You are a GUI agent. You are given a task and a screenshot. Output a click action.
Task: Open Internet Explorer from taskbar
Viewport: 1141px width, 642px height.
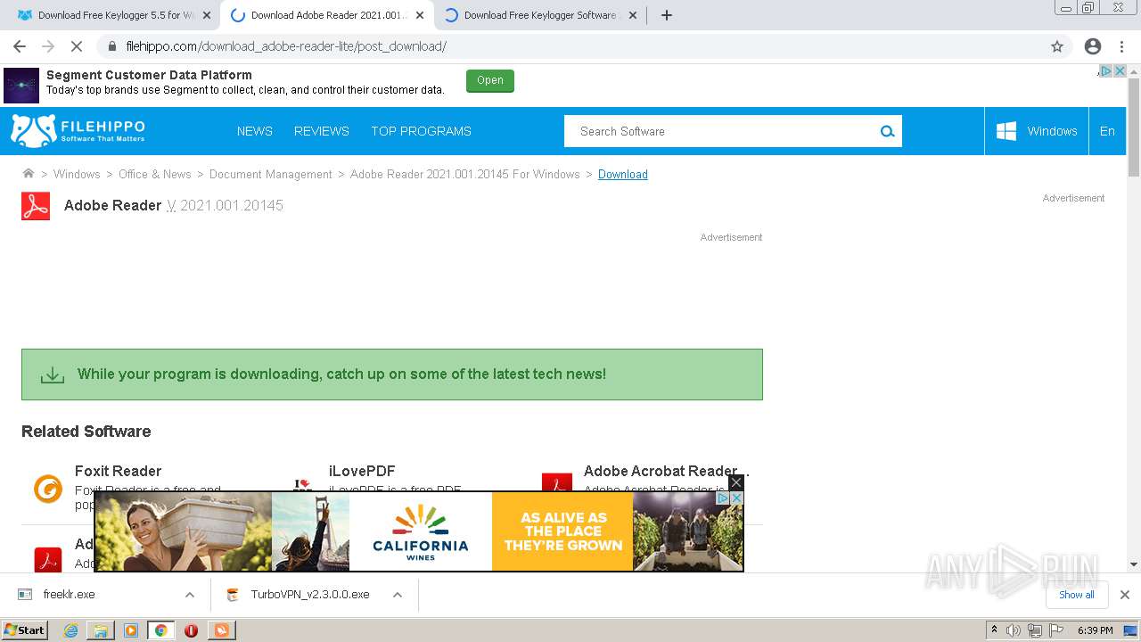pyautogui.click(x=70, y=630)
